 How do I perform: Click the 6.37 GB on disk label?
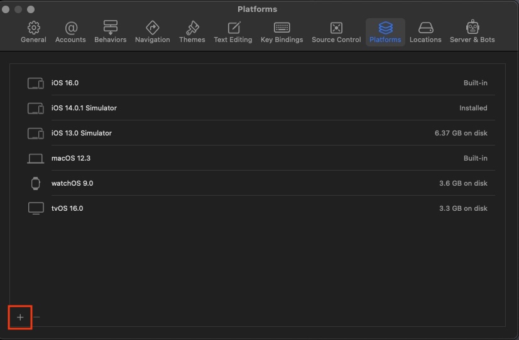(x=461, y=133)
